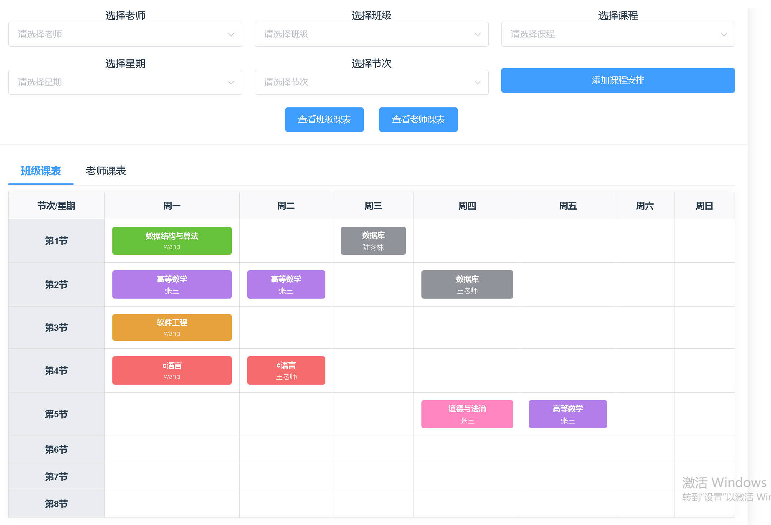771x525 pixels.
Task: Open the 请选择老师 teacher dropdown
Action: pyautogui.click(x=125, y=34)
